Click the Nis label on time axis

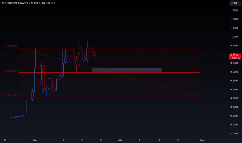[x=120, y=140]
